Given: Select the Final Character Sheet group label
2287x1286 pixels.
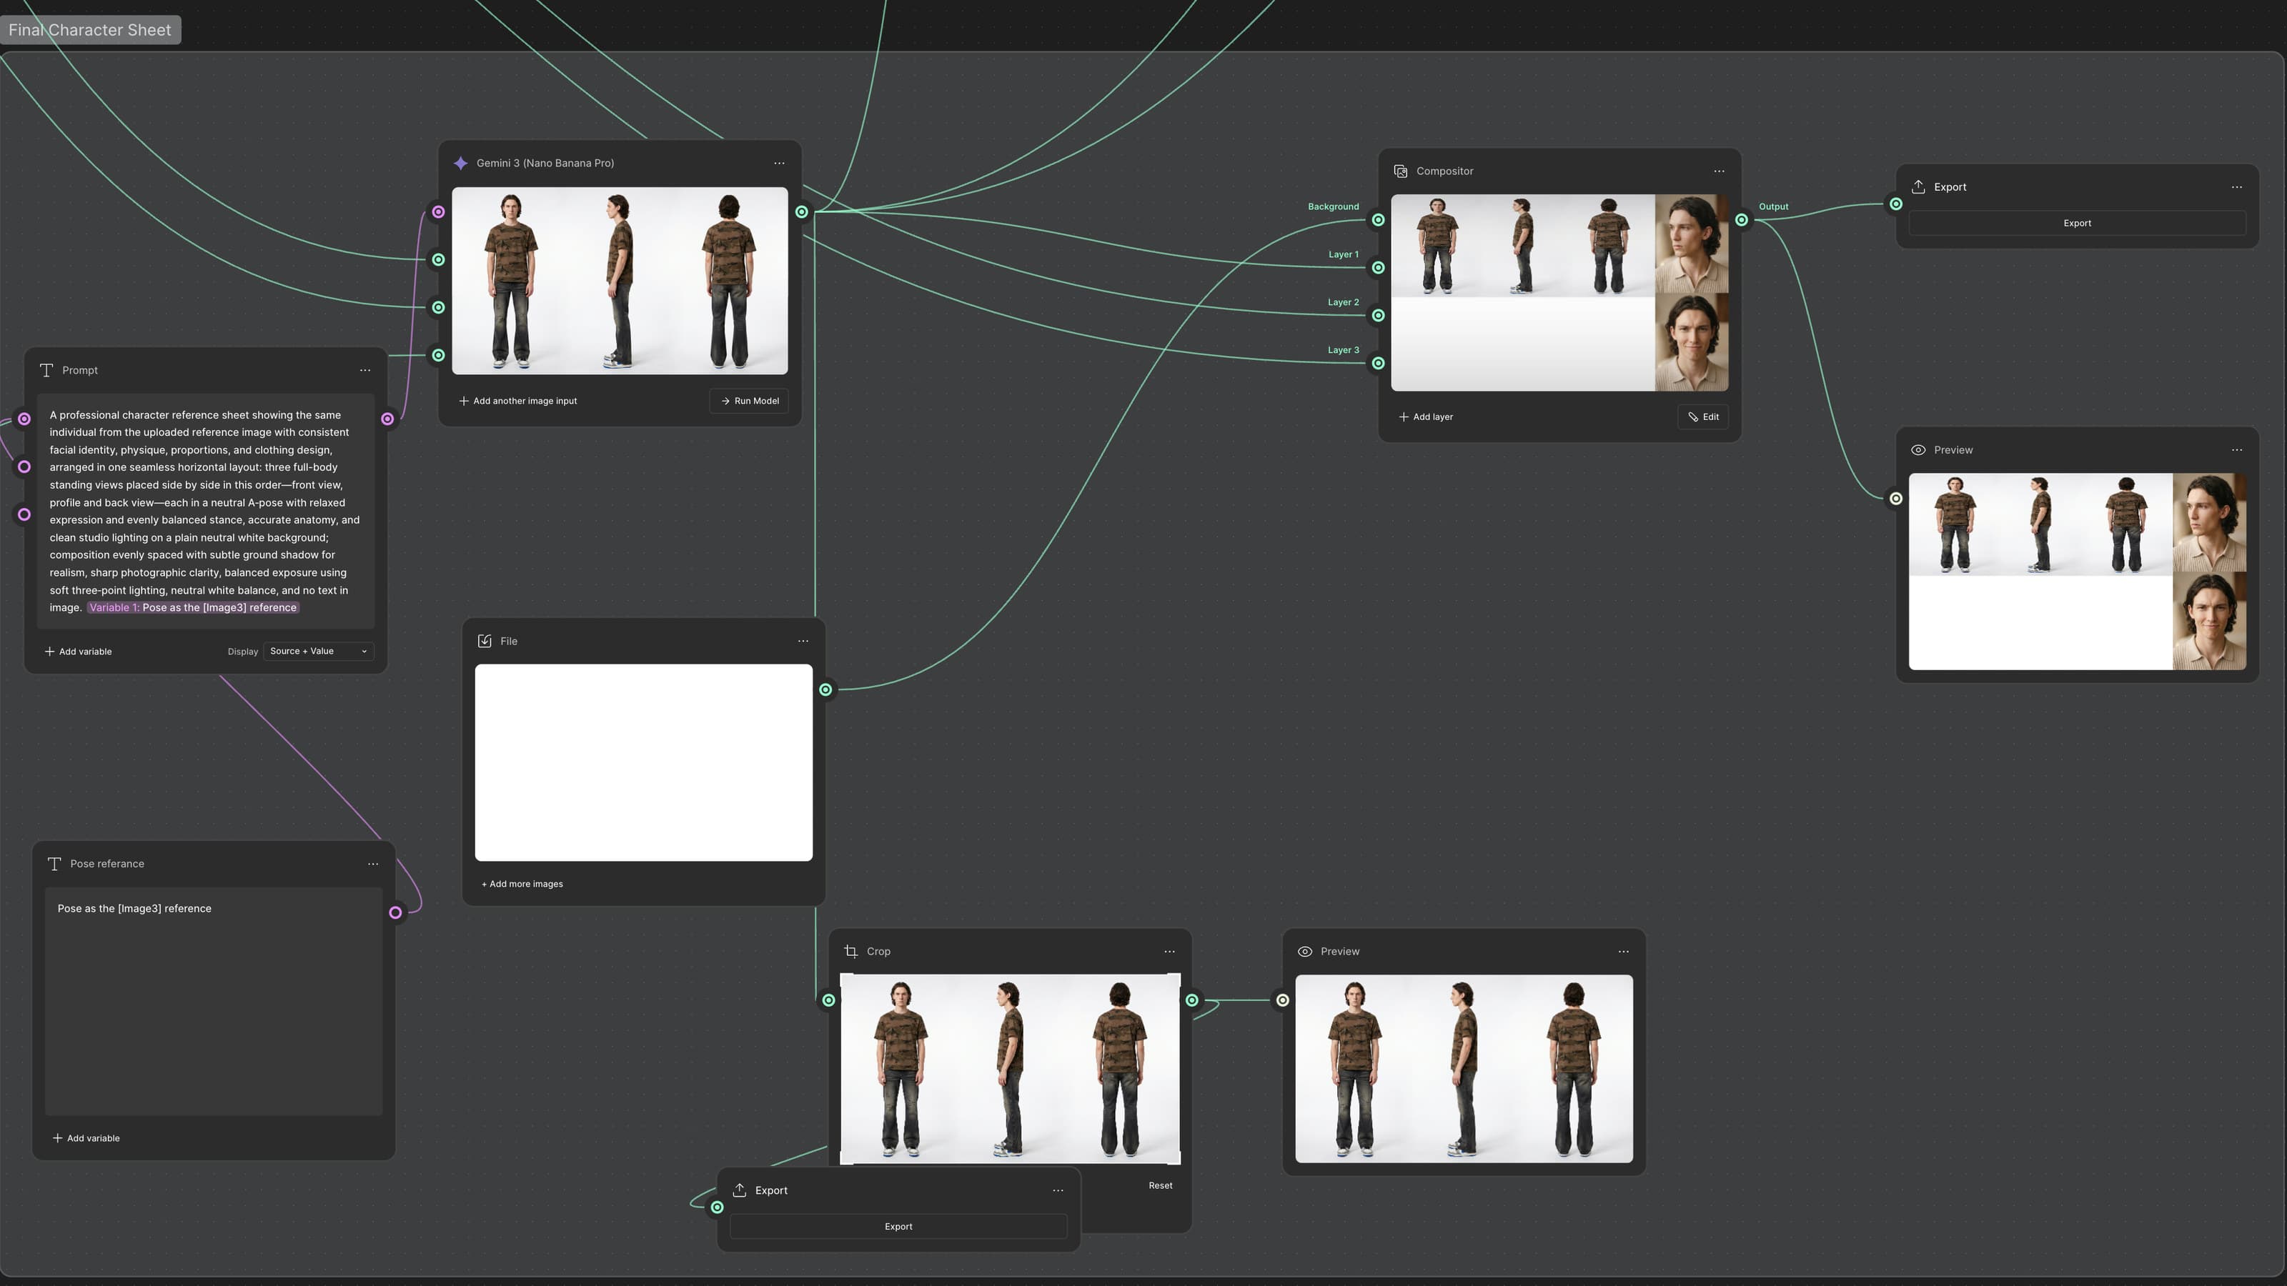Looking at the screenshot, I should 89,30.
